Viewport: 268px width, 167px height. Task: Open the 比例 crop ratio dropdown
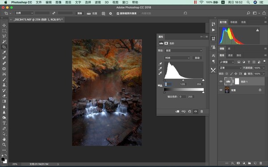pos(24,13)
